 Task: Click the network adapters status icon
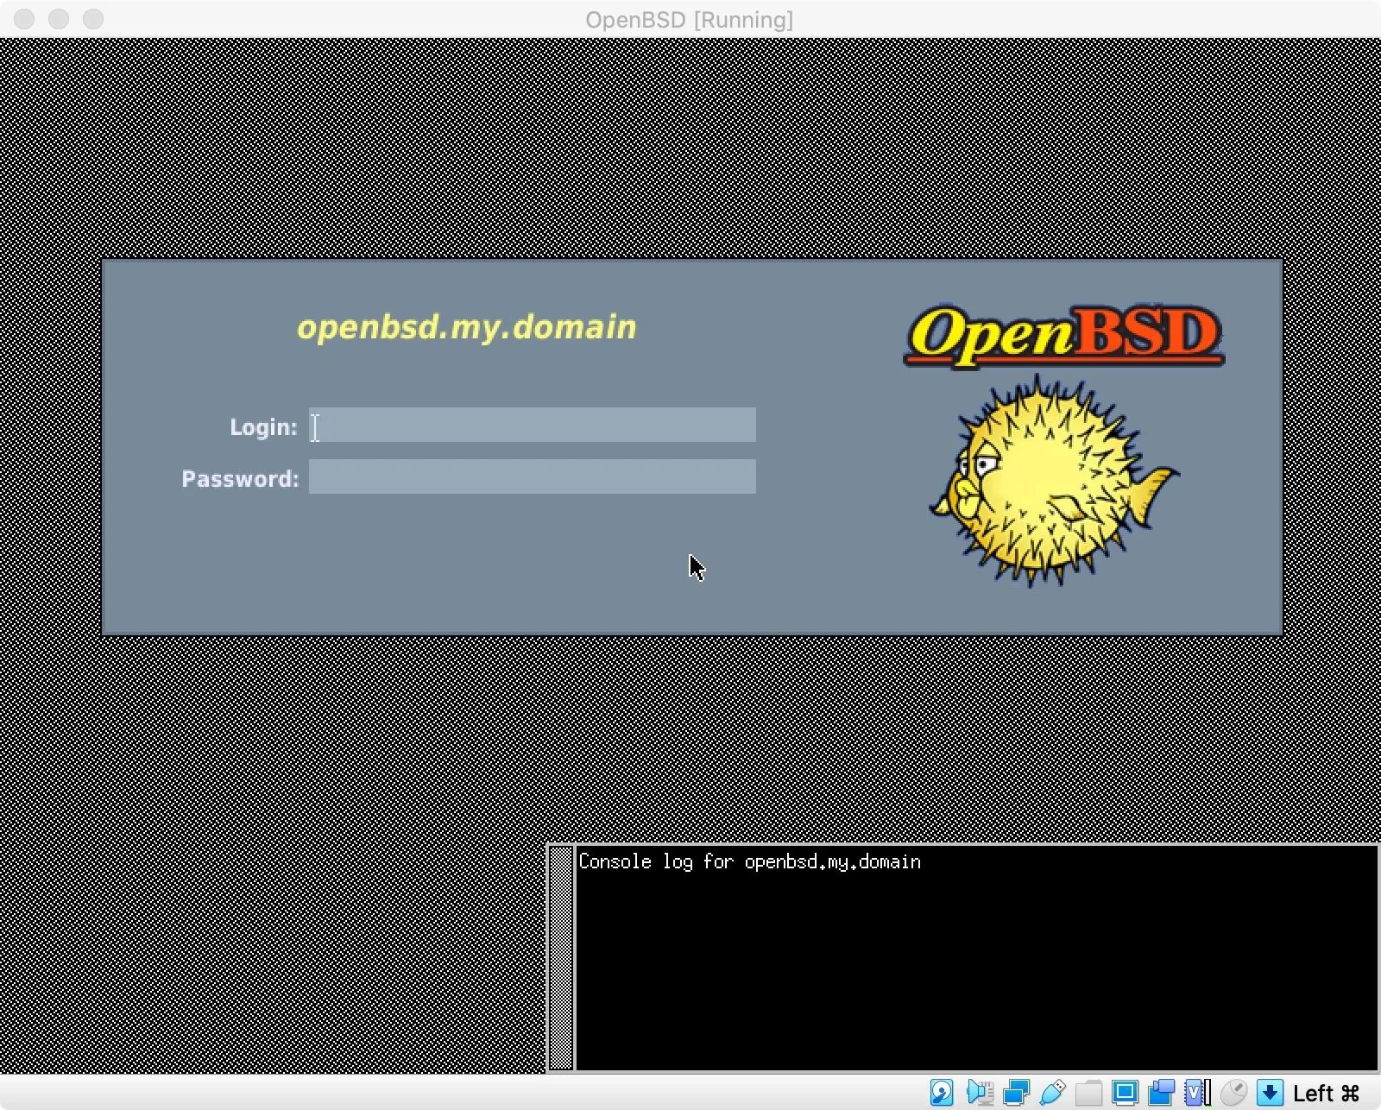pyautogui.click(x=1016, y=1093)
